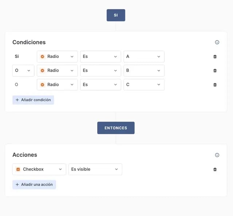Delete the second condition with value B
The width and height of the screenshot is (233, 216).
point(215,71)
